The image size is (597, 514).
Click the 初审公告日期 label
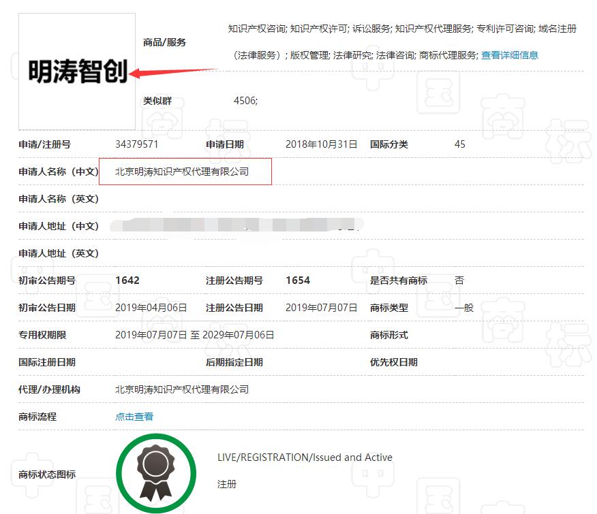tap(47, 308)
